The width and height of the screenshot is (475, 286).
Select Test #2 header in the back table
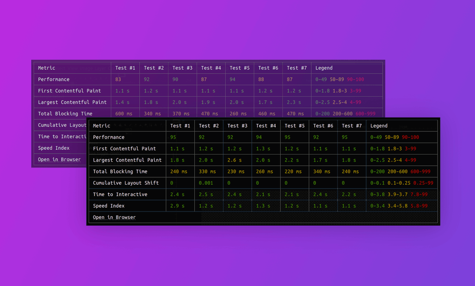click(154, 68)
